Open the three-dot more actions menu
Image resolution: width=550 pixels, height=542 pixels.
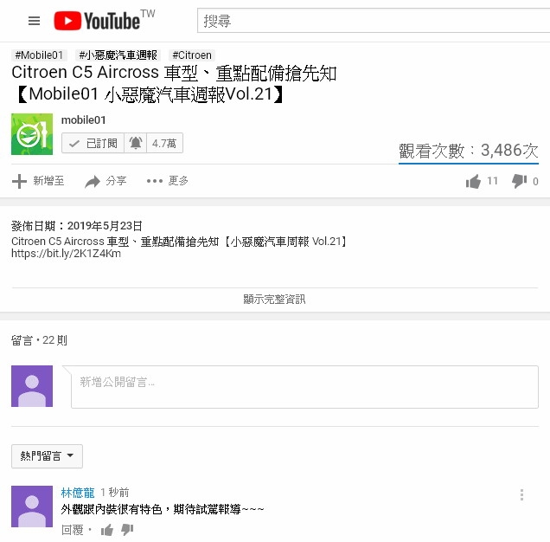pos(155,181)
